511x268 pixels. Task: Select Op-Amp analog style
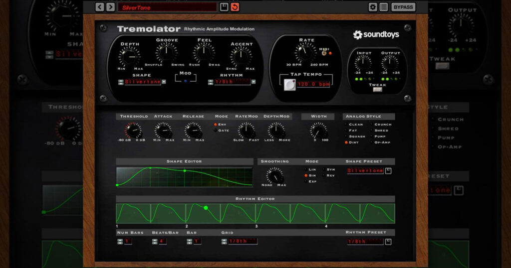click(371, 142)
